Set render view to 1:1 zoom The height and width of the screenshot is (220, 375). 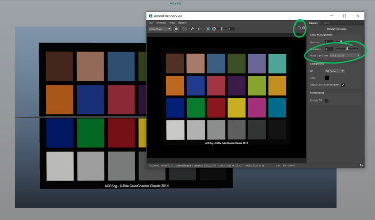(x=200, y=29)
